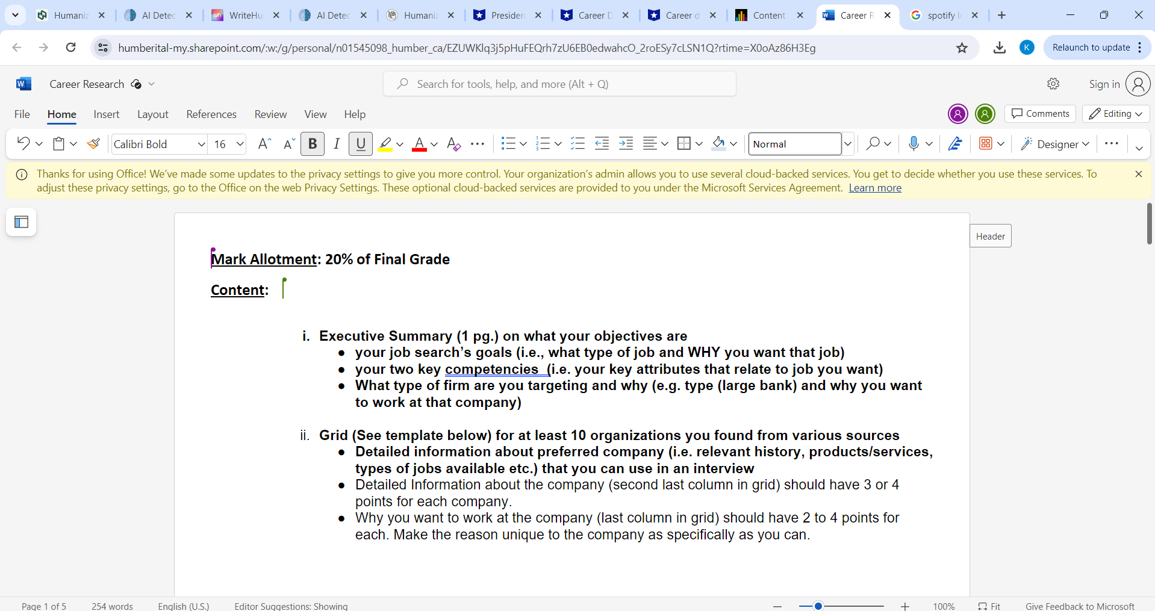Image resolution: width=1155 pixels, height=611 pixels.
Task: Open a new browser tab
Action: (x=1001, y=16)
